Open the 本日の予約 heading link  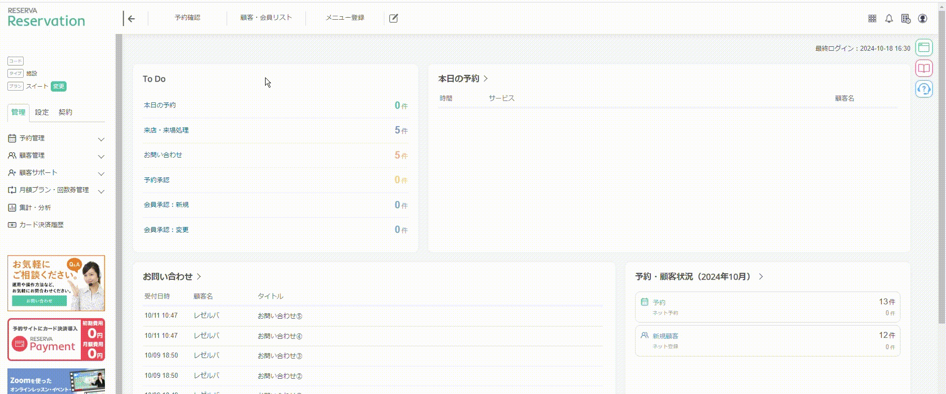click(x=463, y=79)
